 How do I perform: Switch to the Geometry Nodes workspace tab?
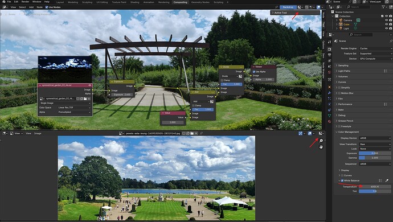click(x=200, y=2)
